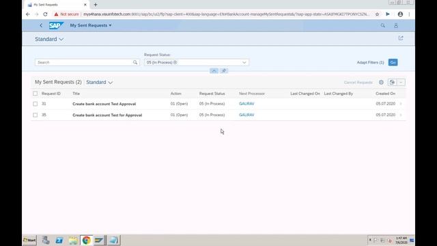
Task: Click the Next Processor column header
Action: [x=252, y=94]
